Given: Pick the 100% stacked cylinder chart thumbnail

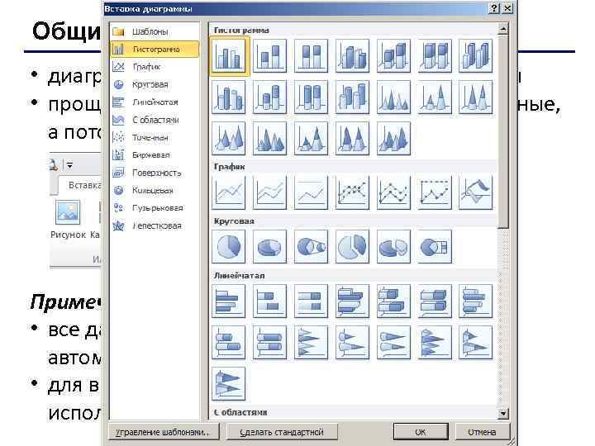Looking at the screenshot, I should tap(312, 97).
